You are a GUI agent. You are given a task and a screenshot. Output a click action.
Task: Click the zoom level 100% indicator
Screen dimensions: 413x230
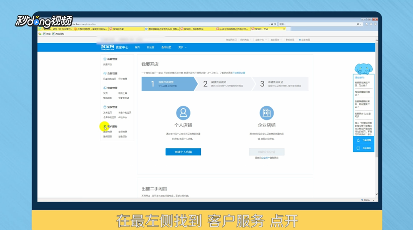coord(365,200)
